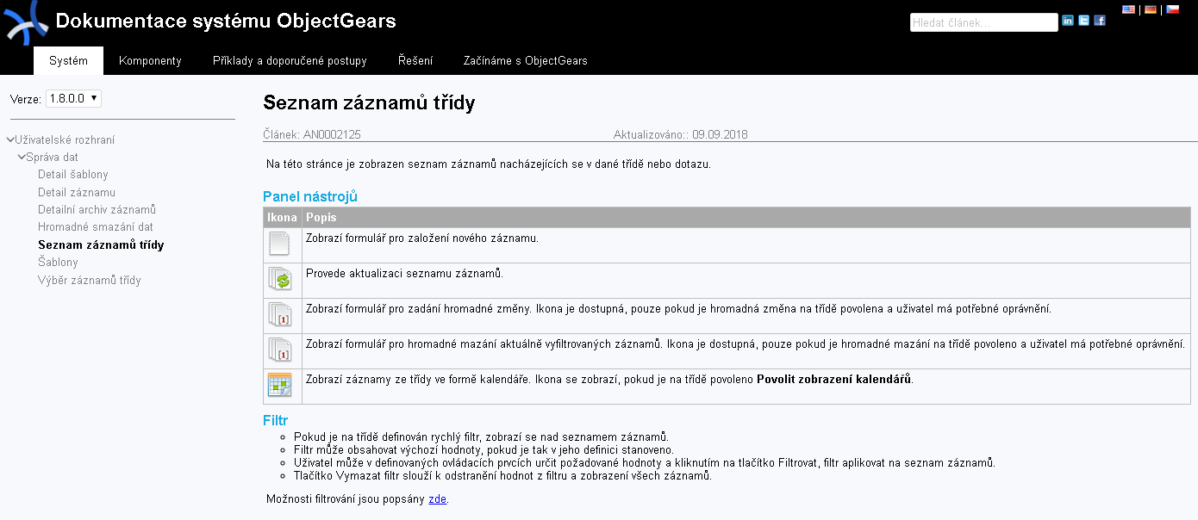Click the blank new record icon
1198x520 pixels.
point(279,245)
